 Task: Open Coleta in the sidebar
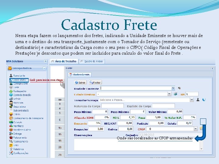[15, 114]
